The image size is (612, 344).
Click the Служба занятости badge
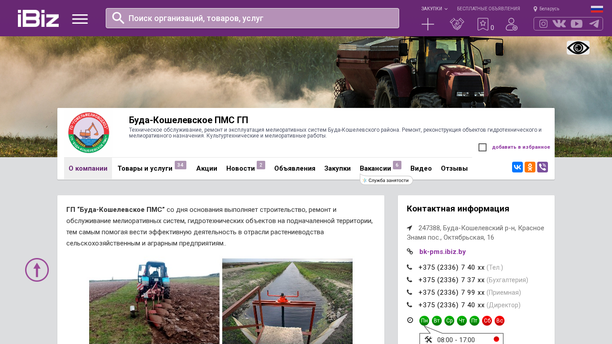pos(386,180)
